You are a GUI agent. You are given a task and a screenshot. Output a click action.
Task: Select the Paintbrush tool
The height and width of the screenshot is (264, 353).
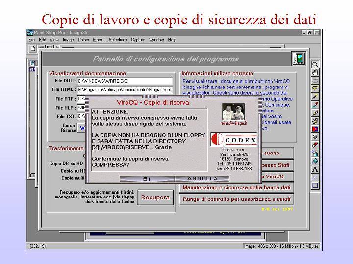(x=315, y=113)
